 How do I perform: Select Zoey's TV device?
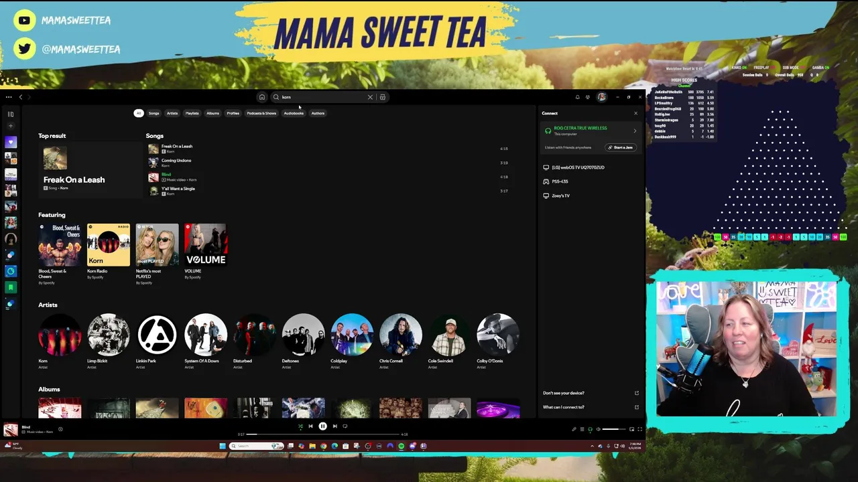[x=590, y=195]
